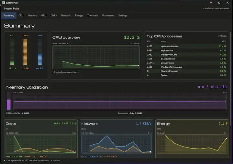Open the Thermals tab
Image resolution: width=233 pixels, height=164 pixels.
[x=93, y=16]
